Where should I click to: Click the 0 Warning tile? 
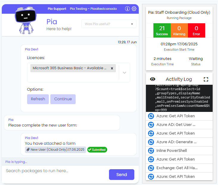pos(179,30)
